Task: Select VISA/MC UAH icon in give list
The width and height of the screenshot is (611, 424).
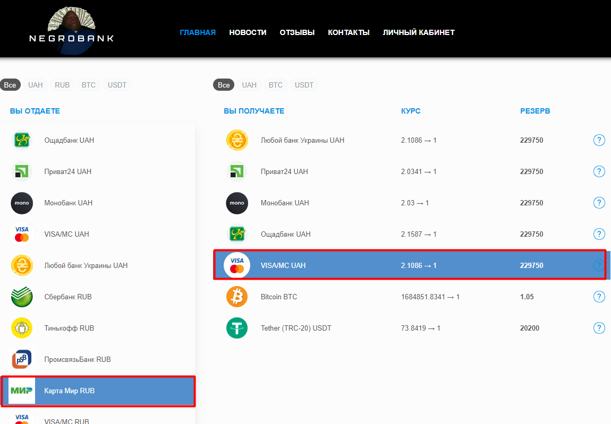Action: pyautogui.click(x=22, y=234)
